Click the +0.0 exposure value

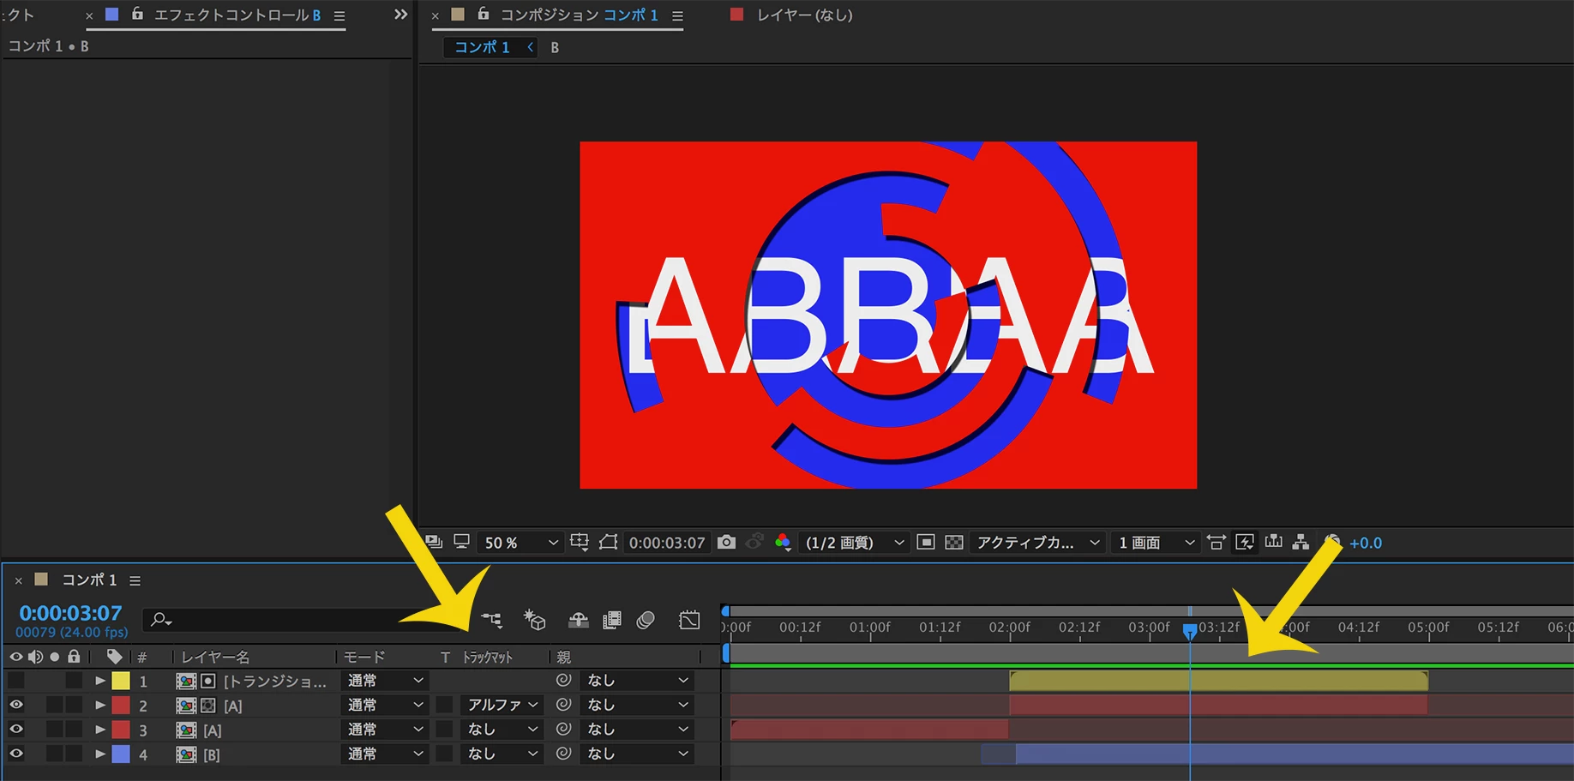pos(1366,543)
